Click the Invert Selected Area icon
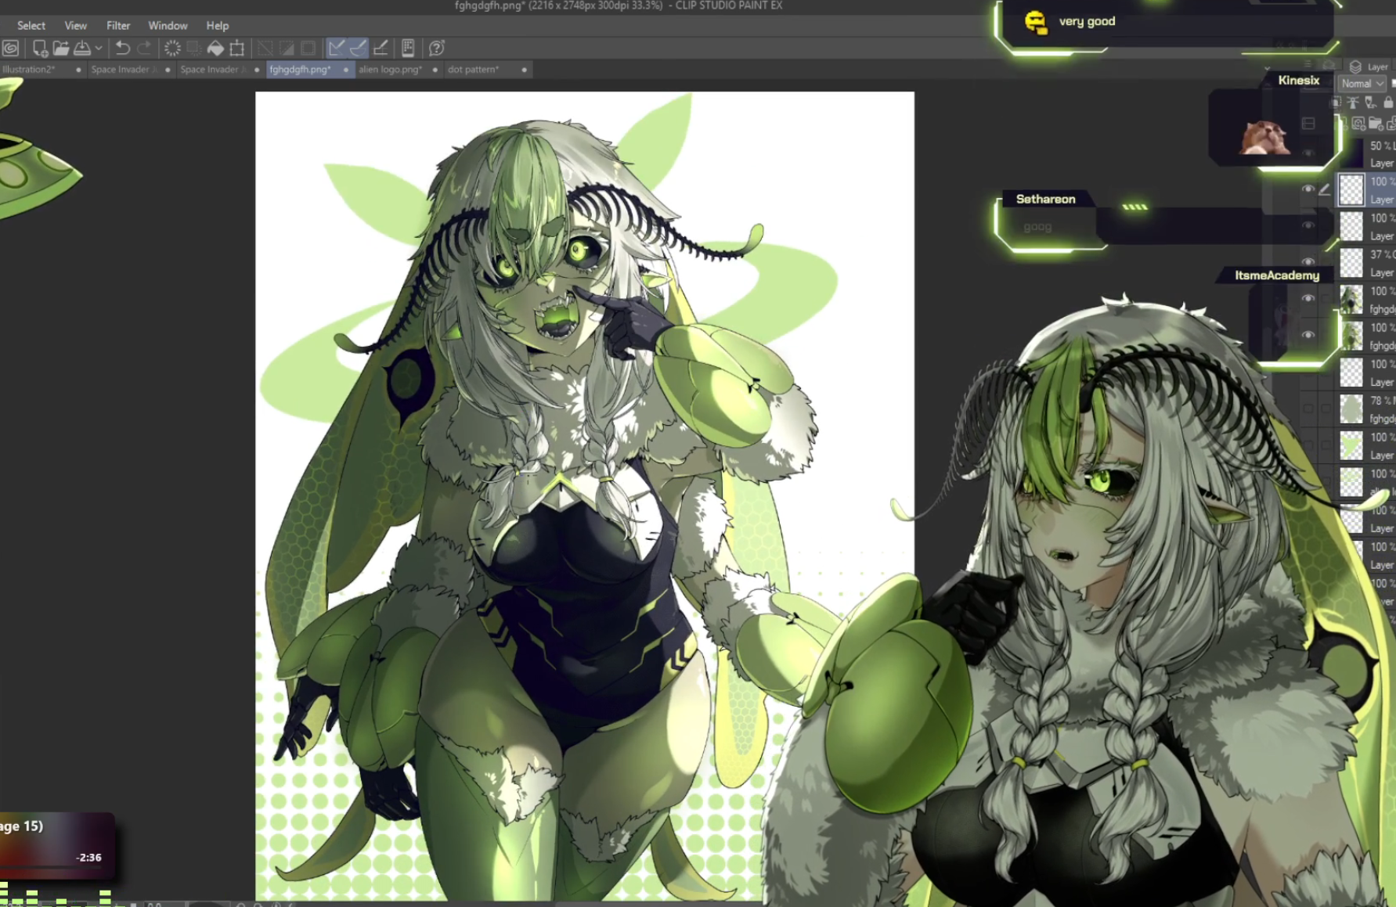The width and height of the screenshot is (1396, 907). pos(287,49)
